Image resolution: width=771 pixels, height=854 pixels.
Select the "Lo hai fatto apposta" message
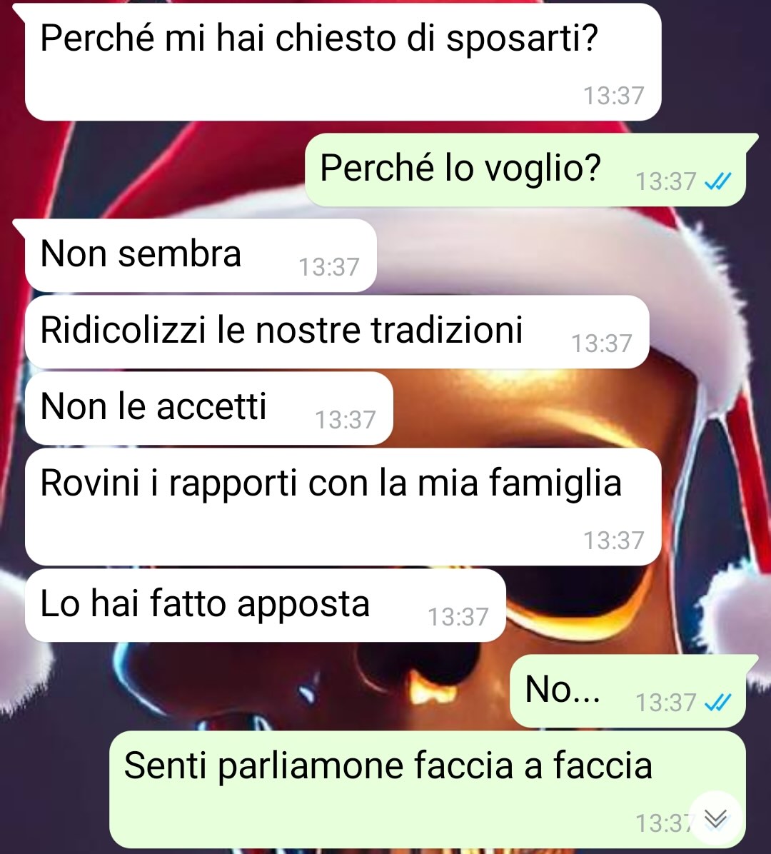tap(265, 605)
